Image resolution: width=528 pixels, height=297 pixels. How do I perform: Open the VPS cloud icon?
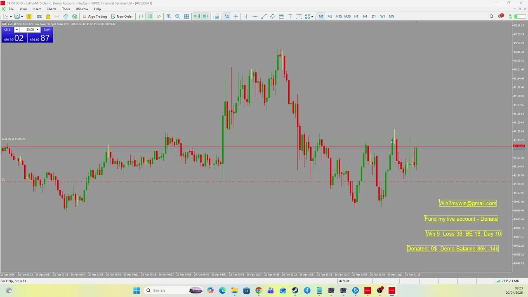click(x=66, y=16)
